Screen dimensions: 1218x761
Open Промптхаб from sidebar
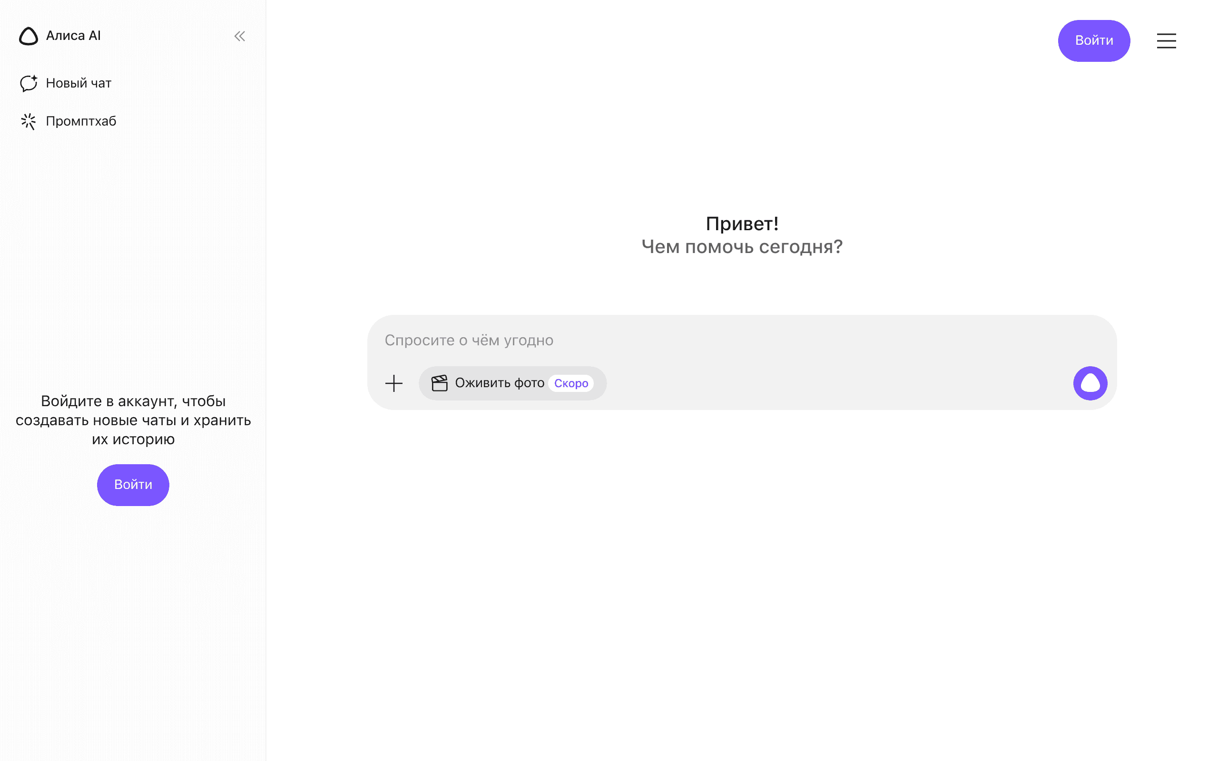[81, 121]
